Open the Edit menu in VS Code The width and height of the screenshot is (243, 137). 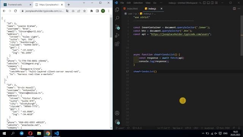128,3
